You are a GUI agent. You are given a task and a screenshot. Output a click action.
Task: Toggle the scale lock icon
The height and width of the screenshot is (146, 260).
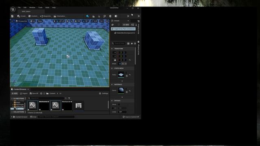115,60
